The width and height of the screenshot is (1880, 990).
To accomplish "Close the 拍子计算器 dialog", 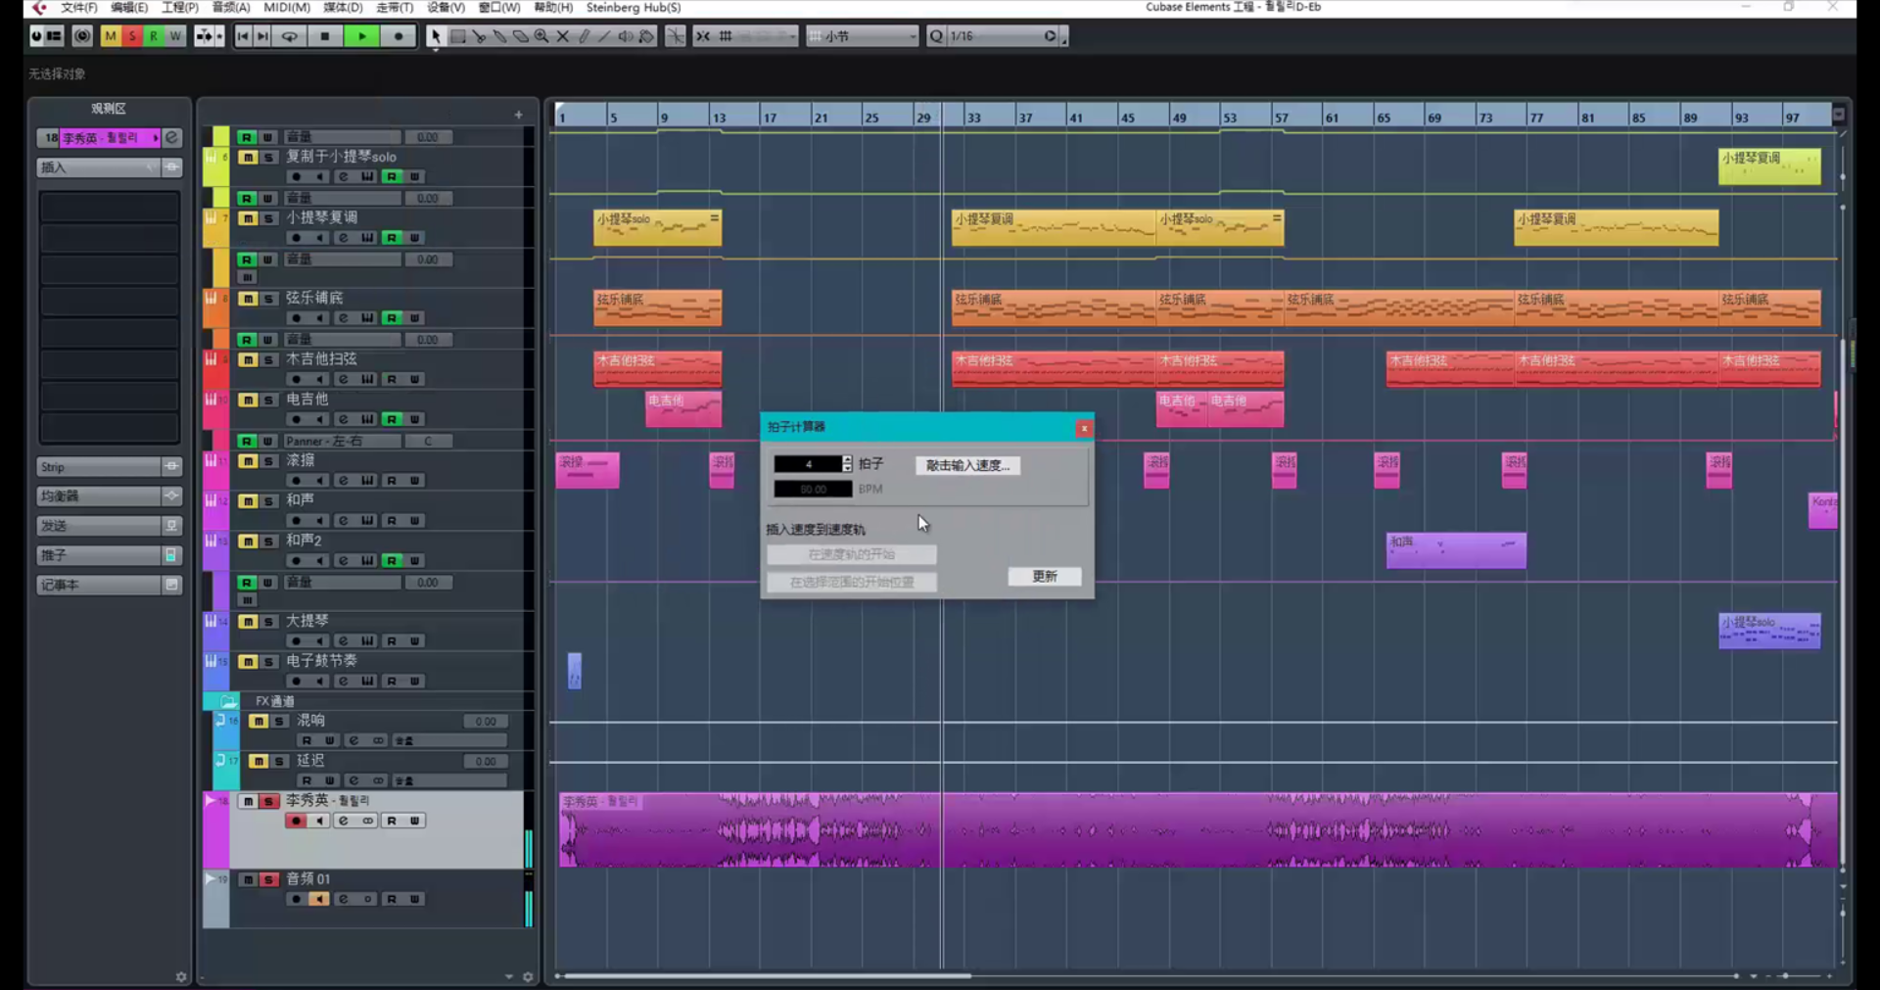I will pyautogui.click(x=1084, y=428).
